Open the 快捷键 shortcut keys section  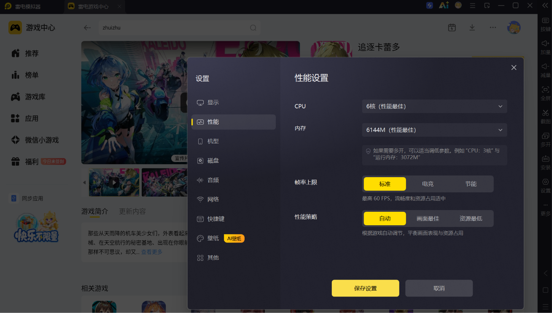[x=234, y=219]
